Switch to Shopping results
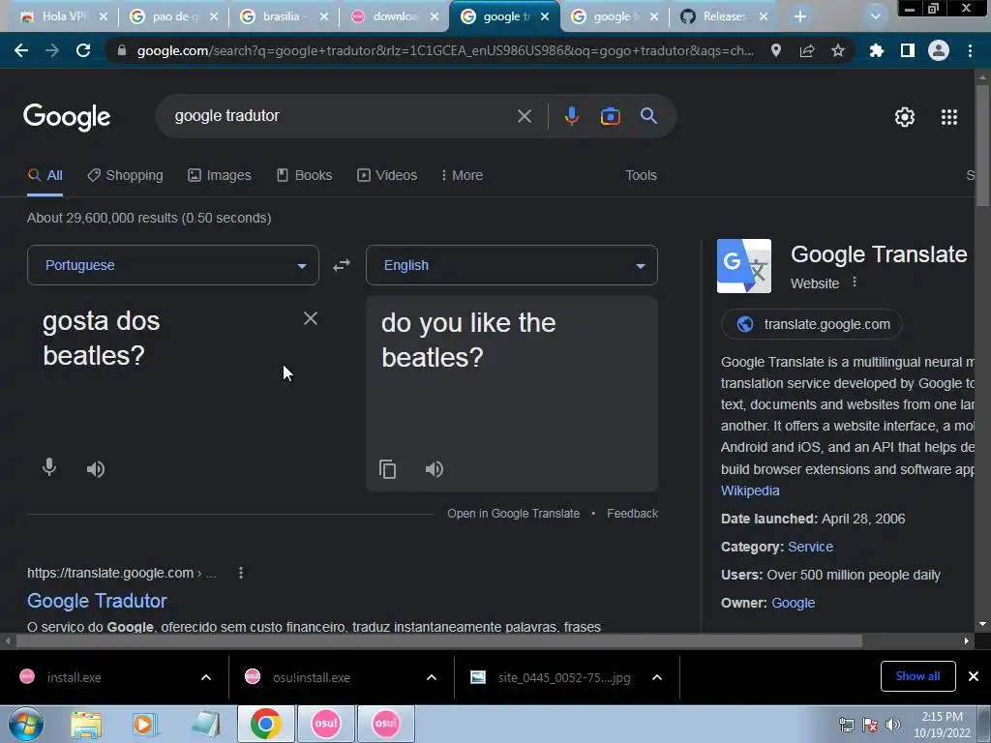The width and height of the screenshot is (991, 743). (x=125, y=175)
